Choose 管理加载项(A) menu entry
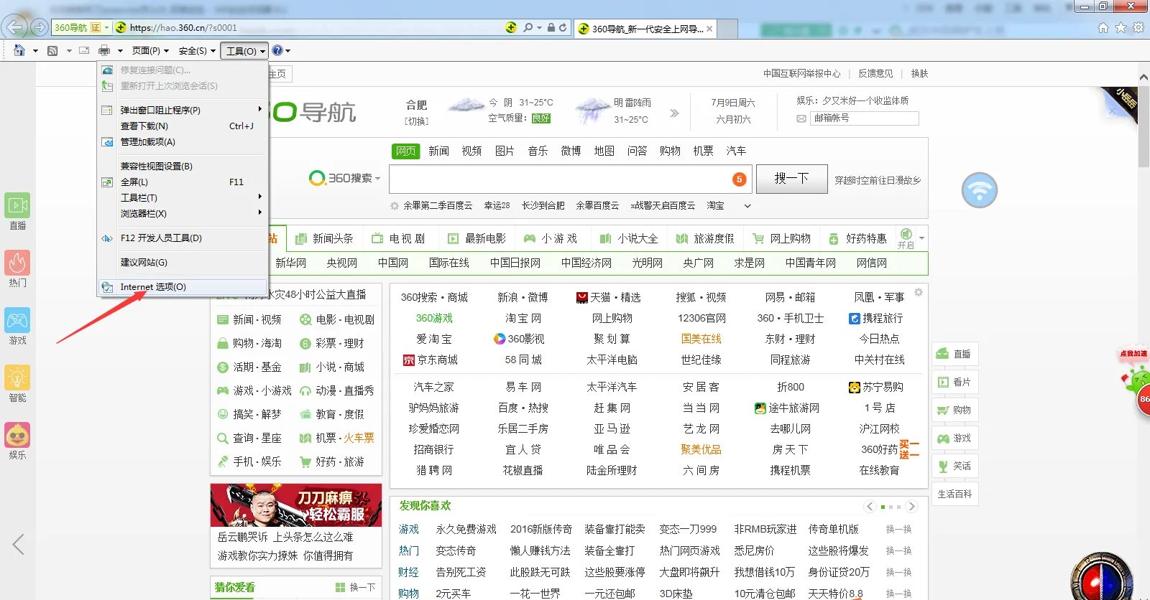The width and height of the screenshot is (1150, 600). point(183,141)
